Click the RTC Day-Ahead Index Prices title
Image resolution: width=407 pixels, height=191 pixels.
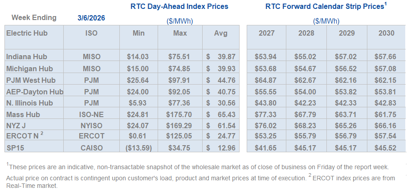coord(179,7)
